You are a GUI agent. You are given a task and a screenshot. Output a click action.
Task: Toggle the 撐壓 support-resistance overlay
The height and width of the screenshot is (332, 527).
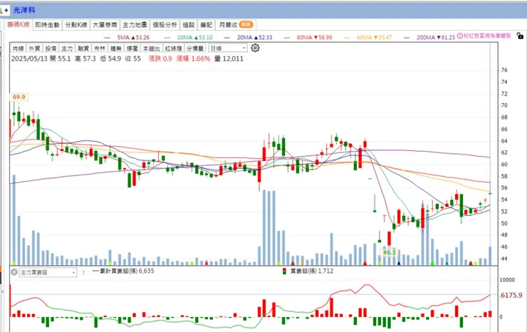[x=132, y=48]
